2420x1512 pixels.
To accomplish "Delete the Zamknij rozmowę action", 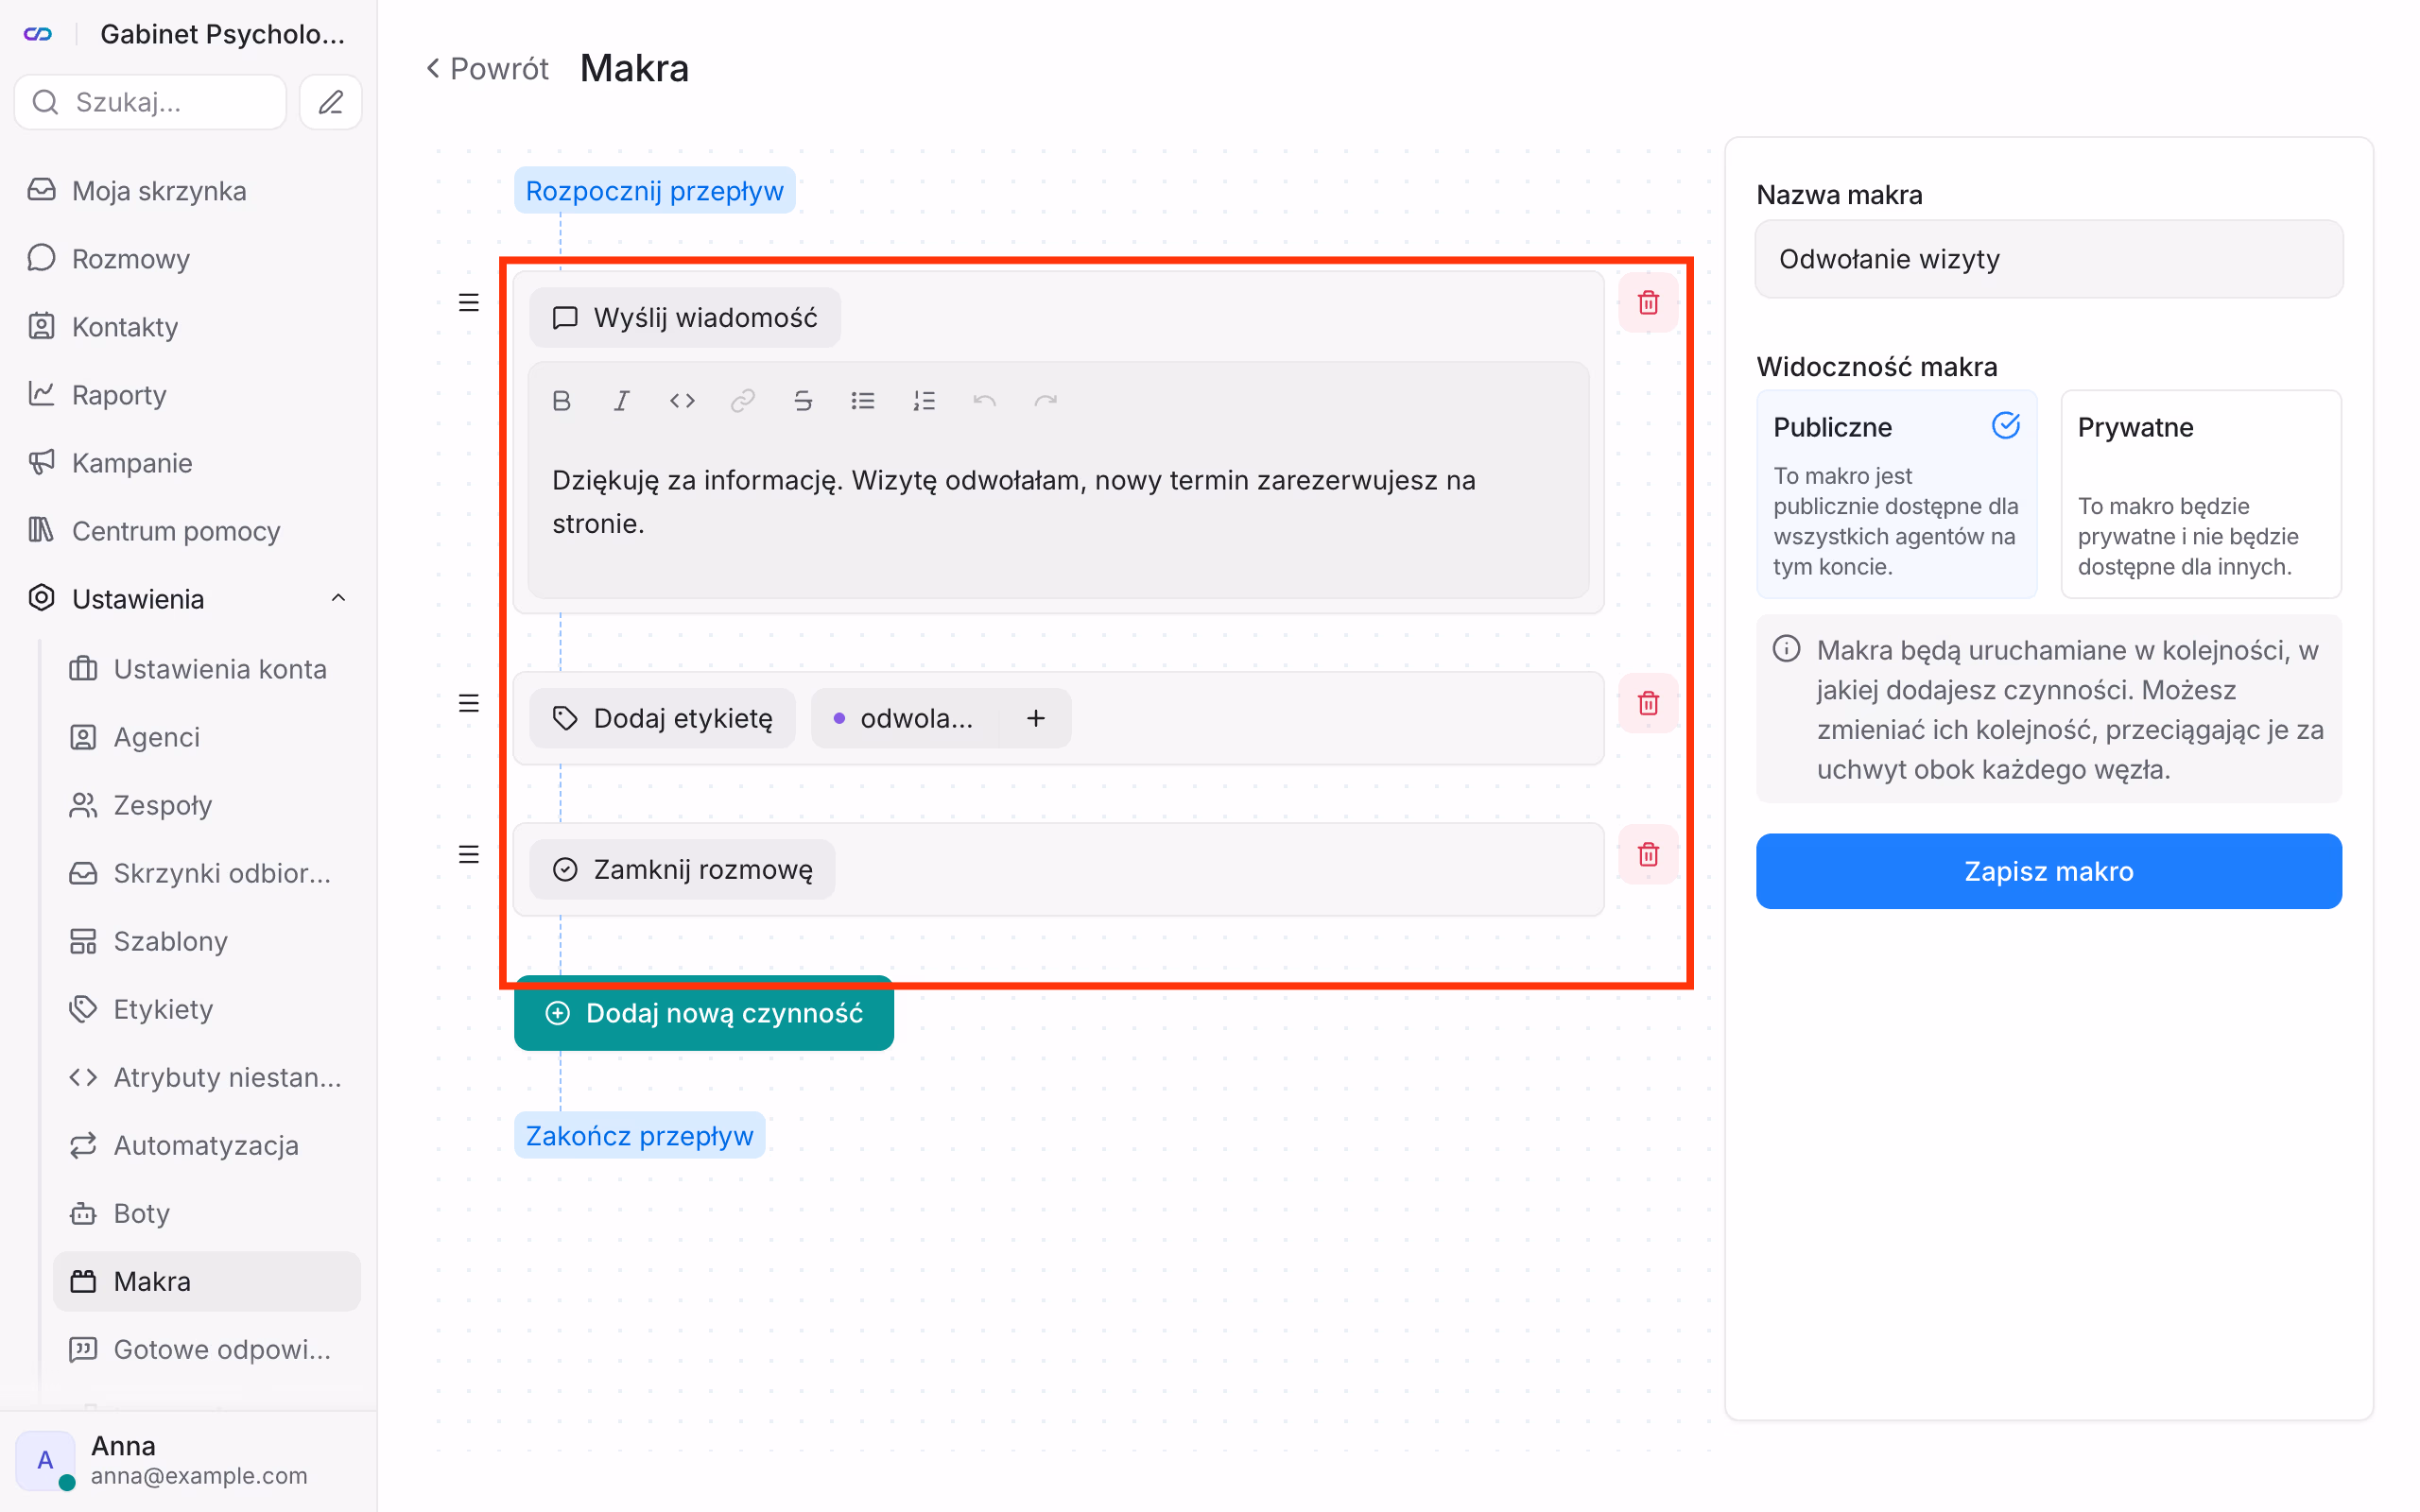I will coord(1648,854).
